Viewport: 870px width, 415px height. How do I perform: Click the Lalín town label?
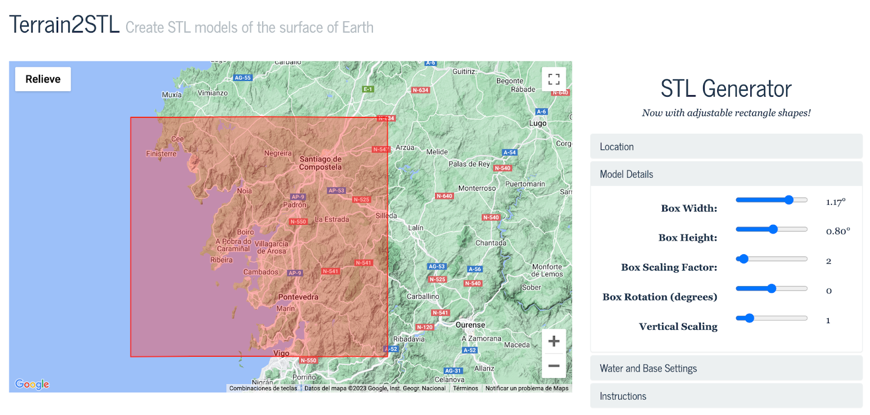415,228
